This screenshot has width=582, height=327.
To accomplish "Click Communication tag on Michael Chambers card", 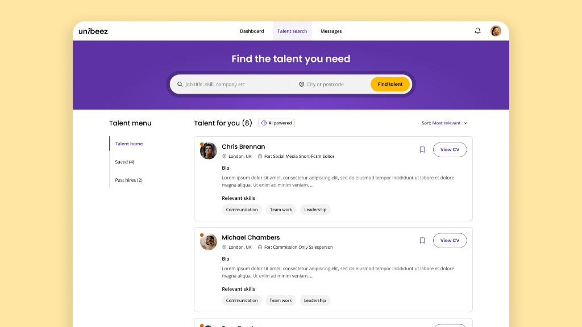I will (x=242, y=300).
